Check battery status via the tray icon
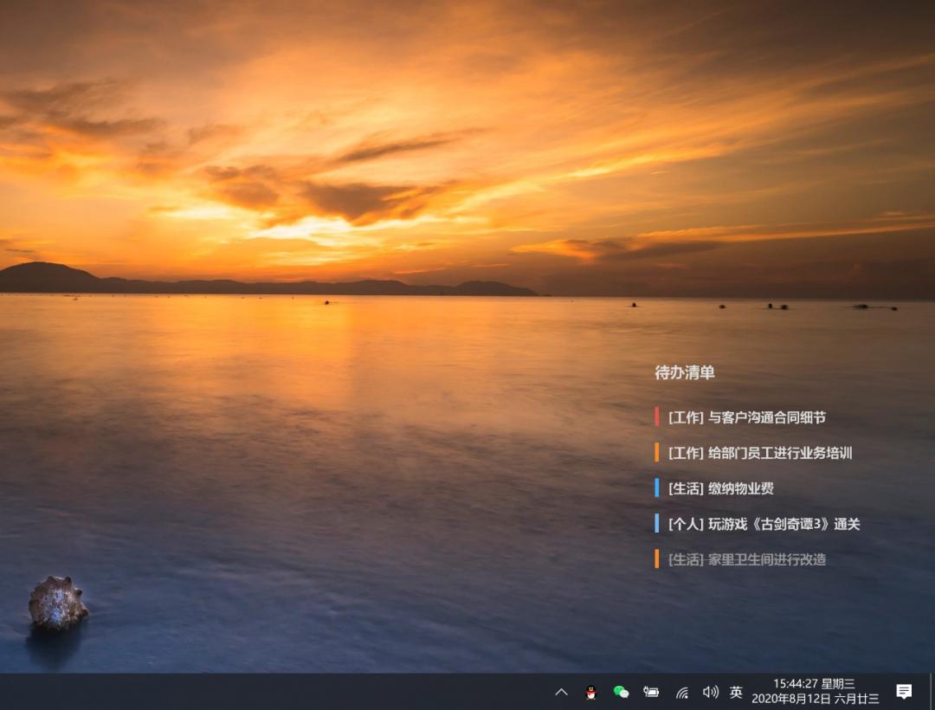Viewport: 935px width, 710px height. (x=651, y=692)
